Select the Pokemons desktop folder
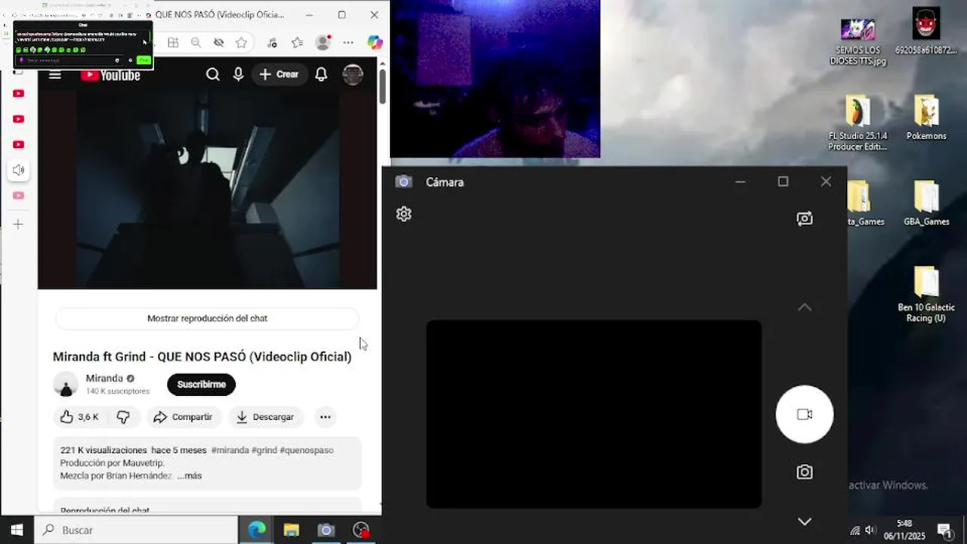967x544 pixels. [926, 119]
